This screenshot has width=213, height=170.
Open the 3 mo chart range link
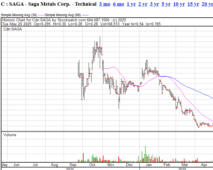tap(105, 4)
